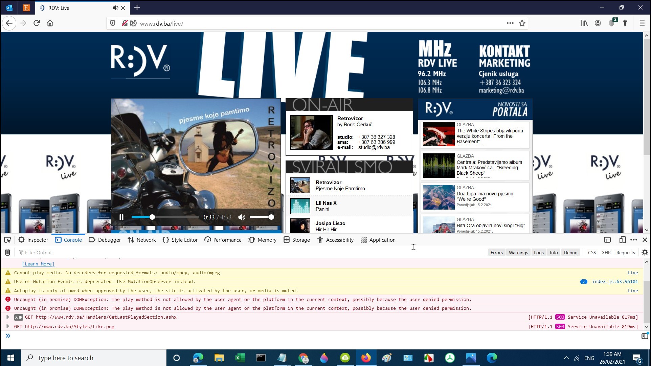
Task: Expand the Like.png GET request entry
Action: tap(7, 326)
